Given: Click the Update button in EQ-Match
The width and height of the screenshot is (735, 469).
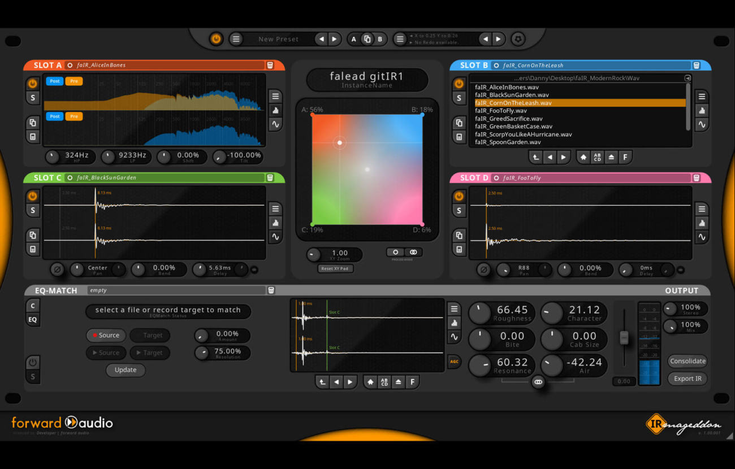Looking at the screenshot, I should coord(126,370).
